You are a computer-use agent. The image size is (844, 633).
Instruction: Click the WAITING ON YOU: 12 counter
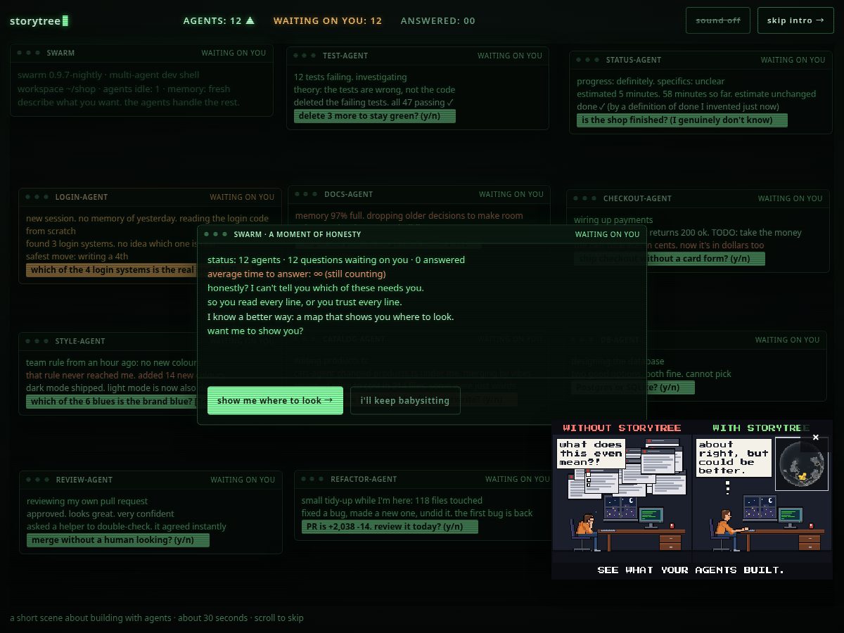pyautogui.click(x=328, y=21)
